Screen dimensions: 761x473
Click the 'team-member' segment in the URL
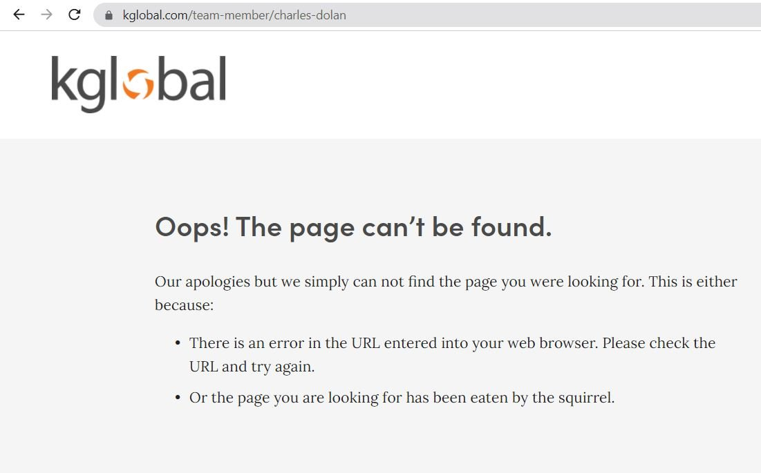click(231, 15)
